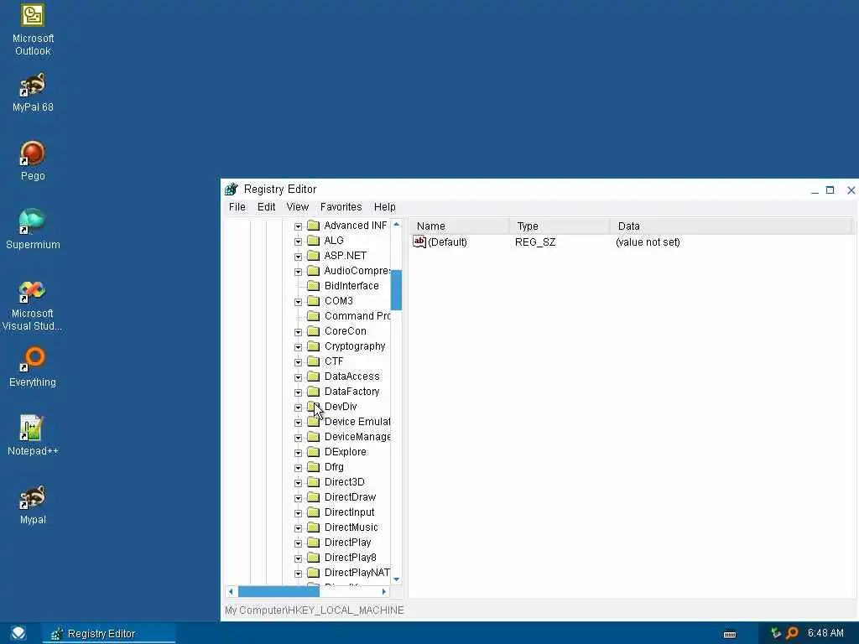Viewport: 859px width, 644px height.
Task: Expand the DirectDraw key node
Action: pos(298,498)
